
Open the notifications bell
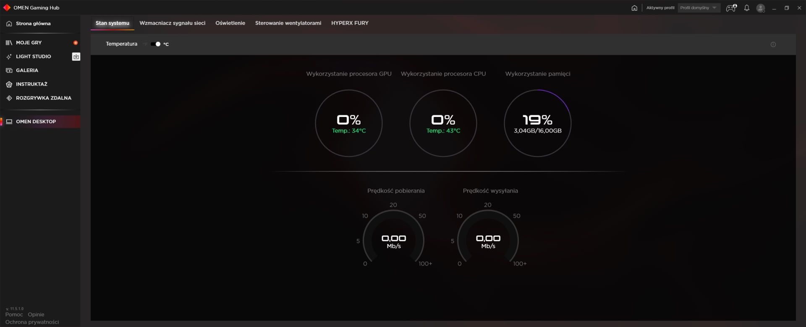(x=747, y=8)
